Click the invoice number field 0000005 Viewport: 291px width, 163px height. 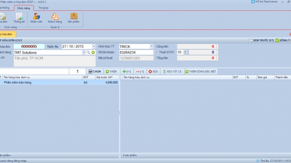[x=29, y=46]
